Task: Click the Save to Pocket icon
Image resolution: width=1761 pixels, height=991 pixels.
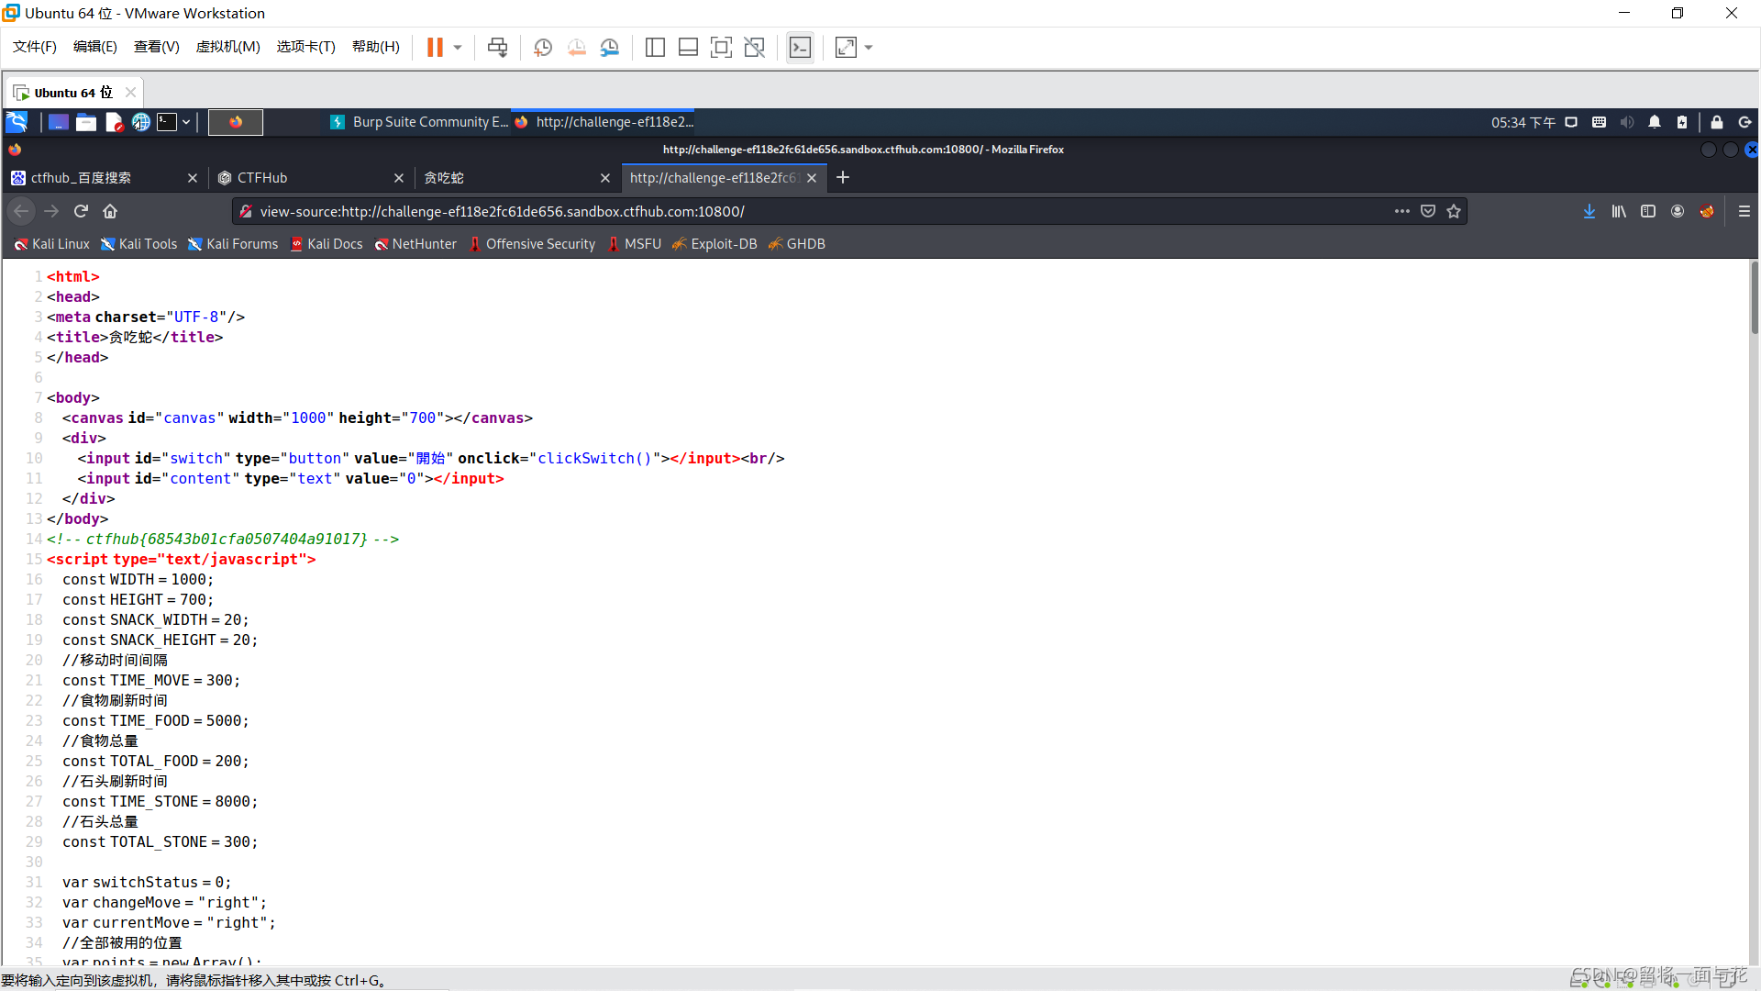Action: click(1428, 212)
